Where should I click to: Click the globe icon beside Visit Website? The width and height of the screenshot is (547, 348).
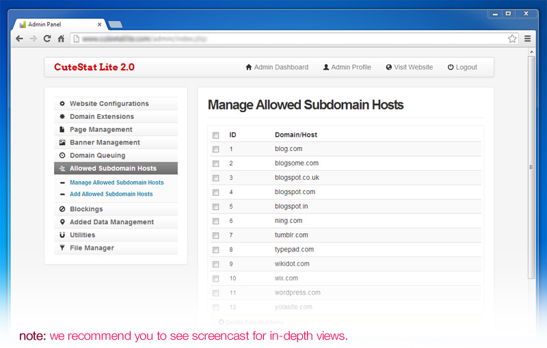pyautogui.click(x=388, y=67)
